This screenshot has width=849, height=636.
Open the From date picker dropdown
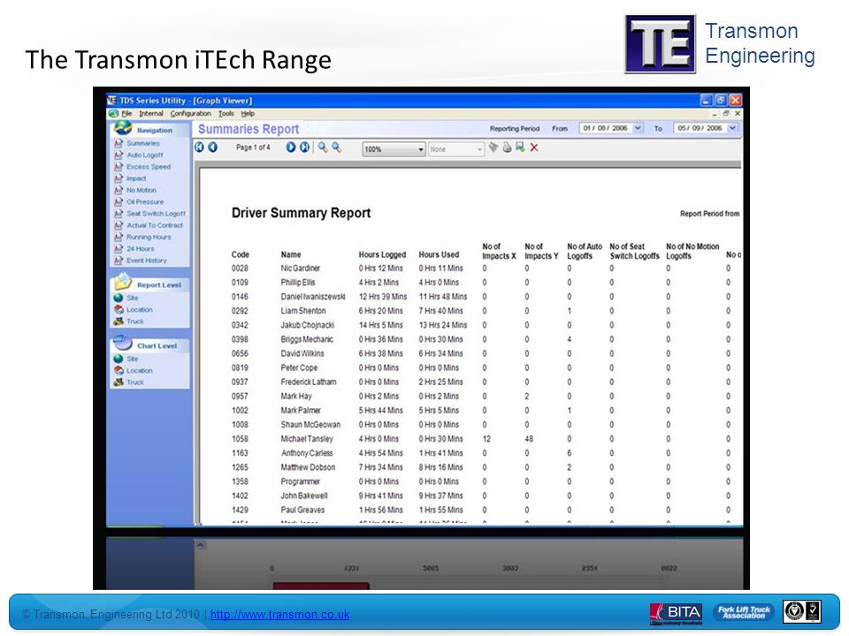(638, 128)
